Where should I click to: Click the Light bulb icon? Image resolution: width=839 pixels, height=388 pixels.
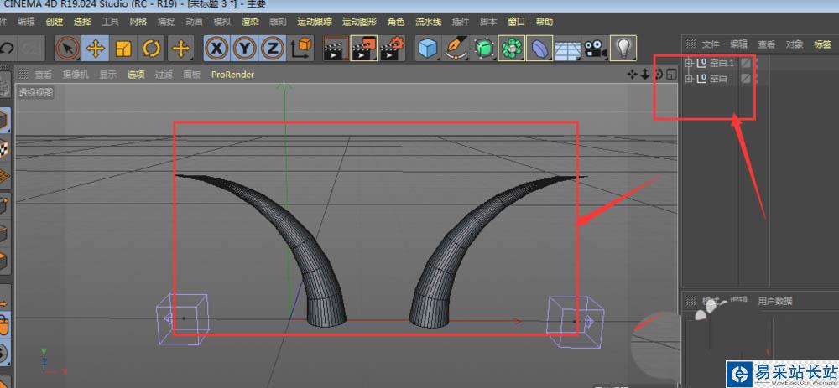pyautogui.click(x=623, y=49)
